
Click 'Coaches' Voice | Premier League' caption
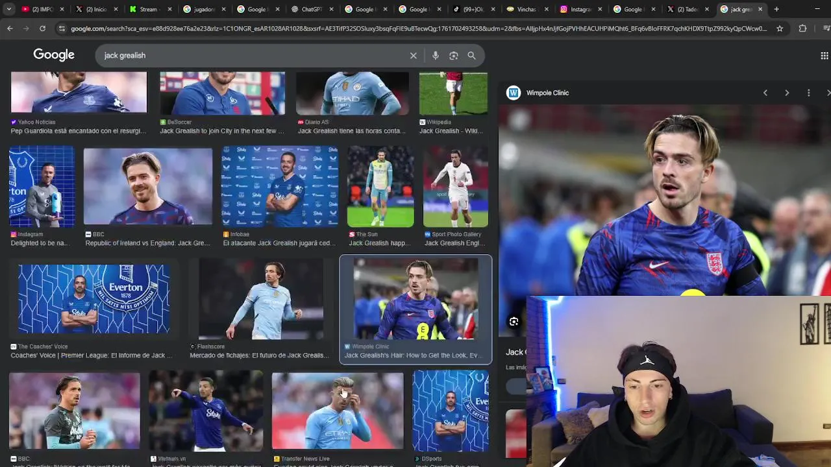click(92, 355)
